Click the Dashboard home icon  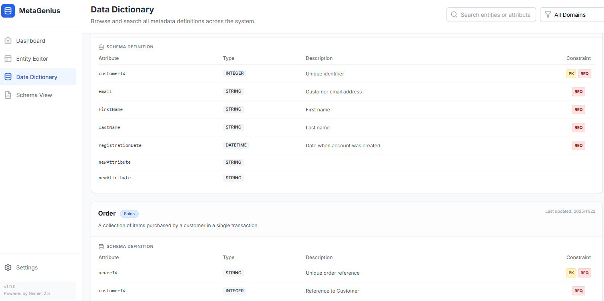[8, 41]
